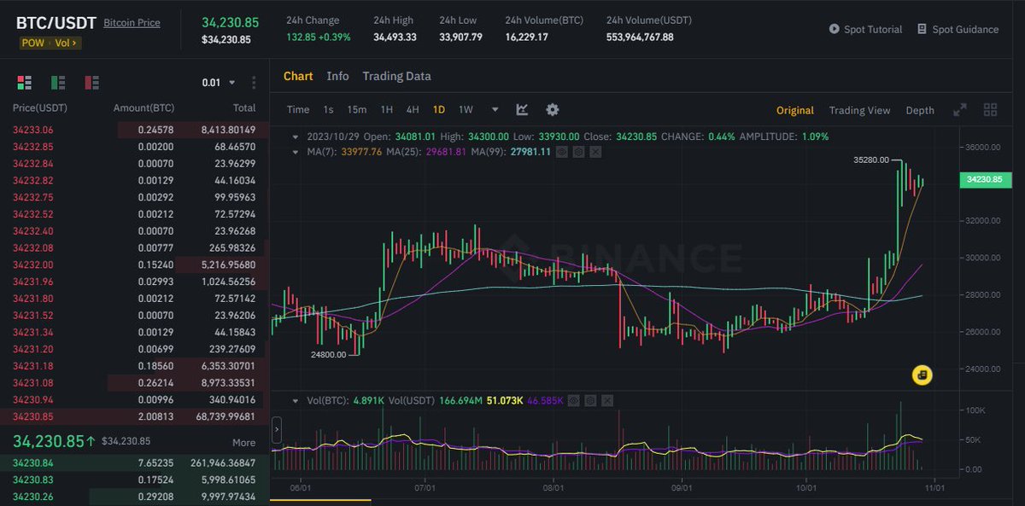Open Spot Guidance book icon

click(x=922, y=29)
